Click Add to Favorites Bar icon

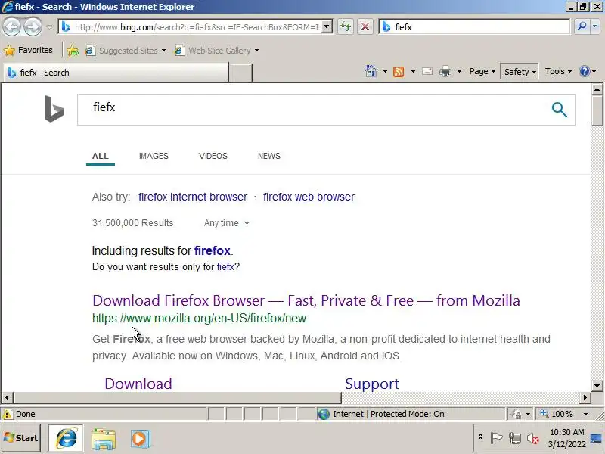click(x=73, y=51)
